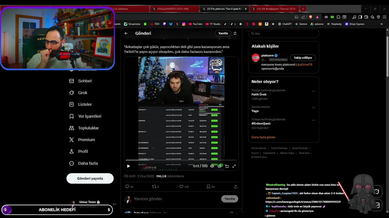Switch to the Batman 3D wallpaper tab
The height and width of the screenshot is (218, 389).
pyautogui.click(x=274, y=9)
